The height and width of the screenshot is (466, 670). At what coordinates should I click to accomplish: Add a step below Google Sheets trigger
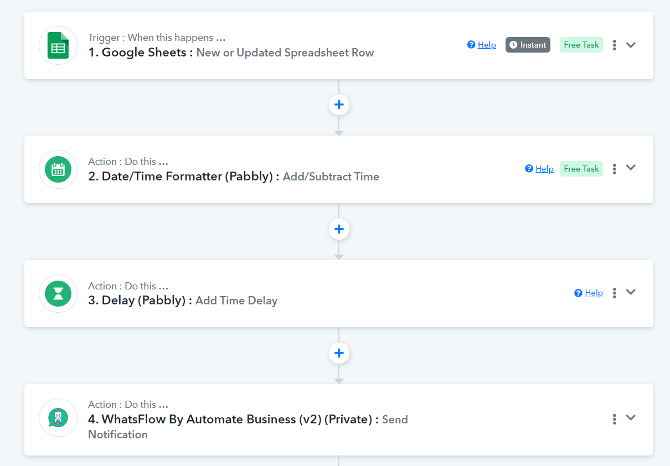click(x=339, y=105)
